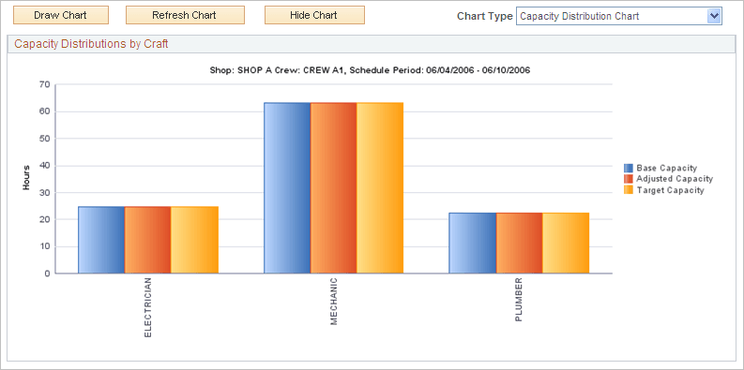Click the ELECTRICIAN axis label
This screenshot has width=744, height=370.
[148, 307]
